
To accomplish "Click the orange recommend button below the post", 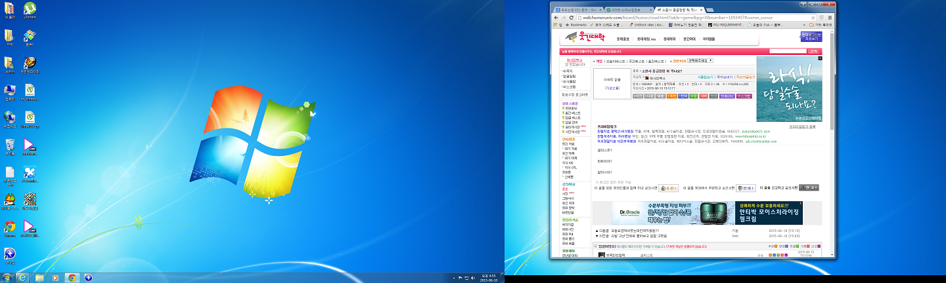I will [668, 187].
